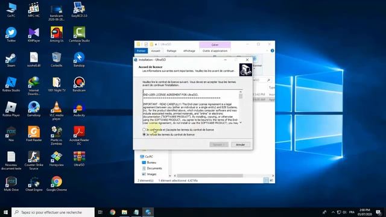Click the greyed Suivant button
The image size is (386, 217).
[x=219, y=145]
